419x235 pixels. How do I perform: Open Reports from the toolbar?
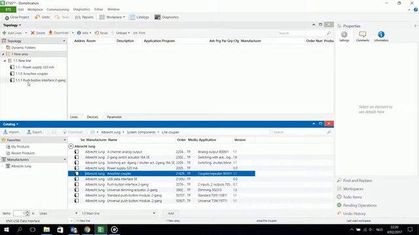coord(84,17)
